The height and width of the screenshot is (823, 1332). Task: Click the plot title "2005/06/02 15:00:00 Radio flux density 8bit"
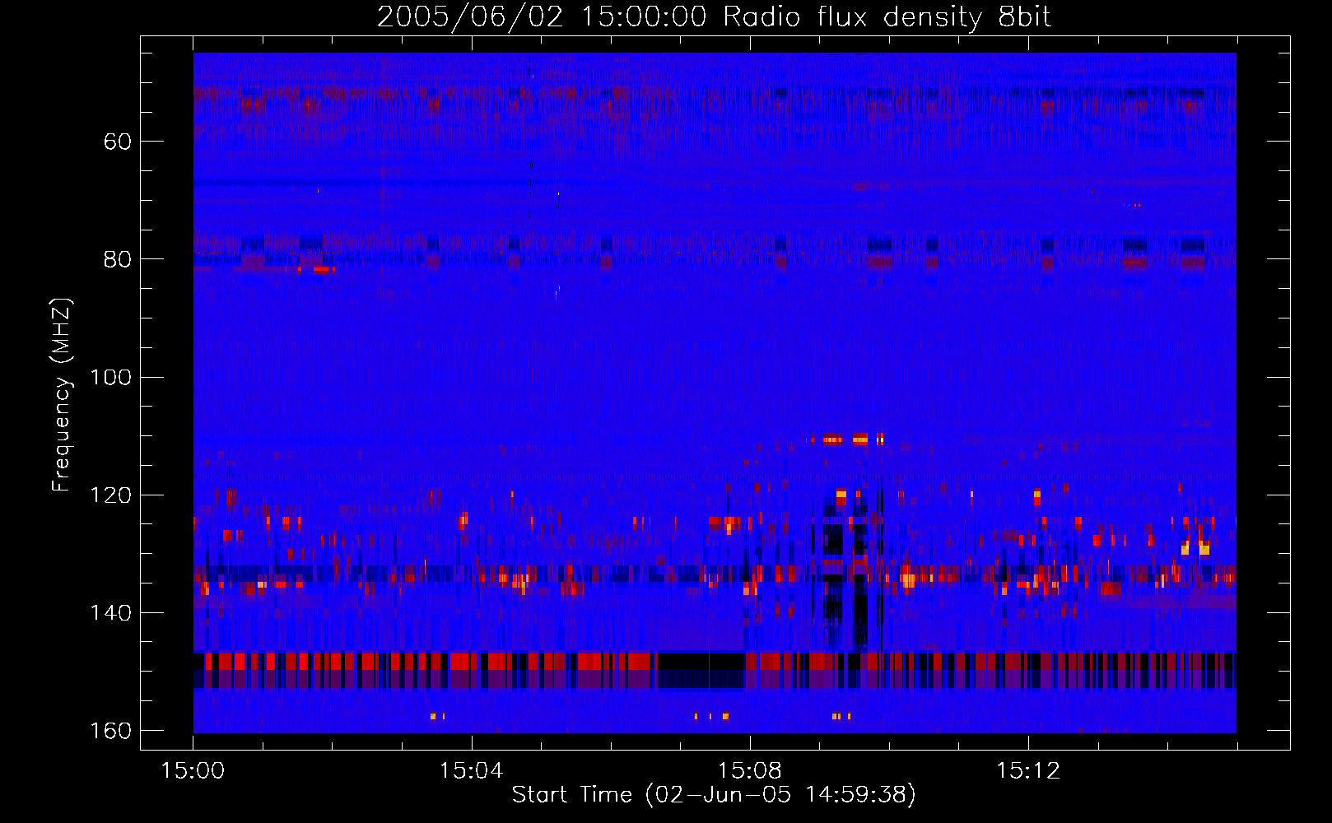click(714, 16)
